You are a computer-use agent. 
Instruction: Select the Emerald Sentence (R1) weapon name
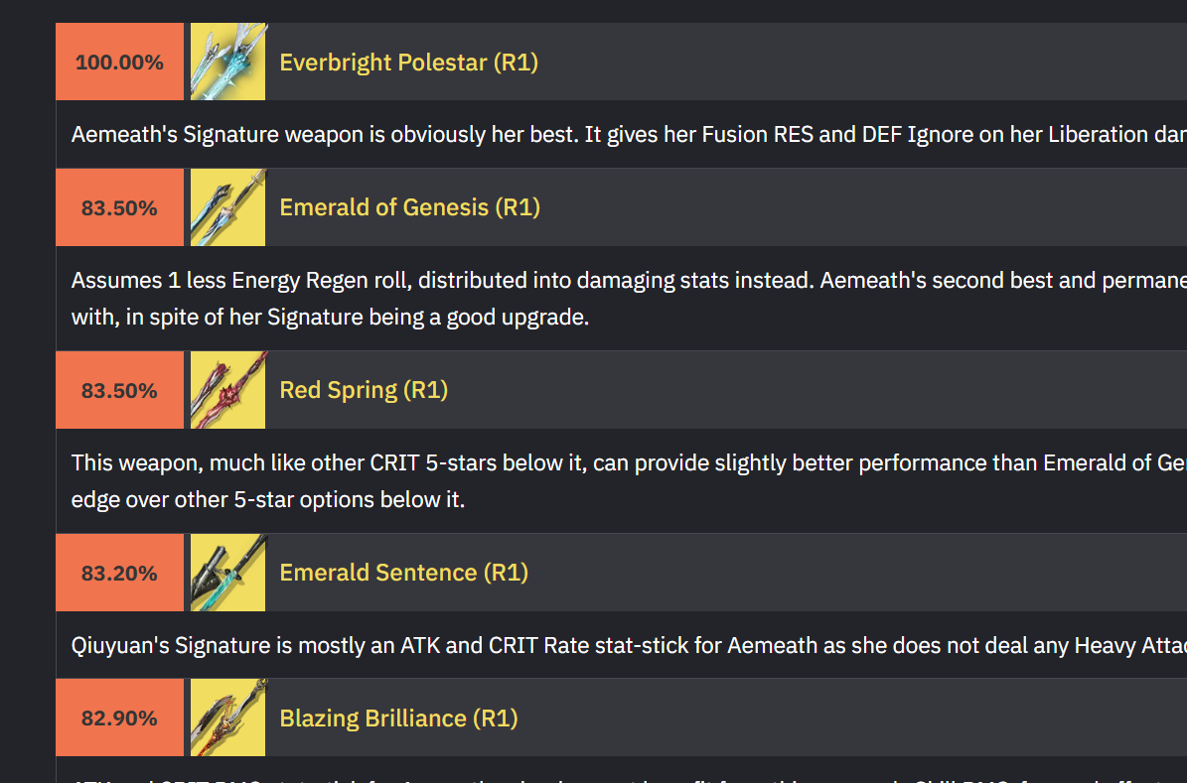point(403,573)
